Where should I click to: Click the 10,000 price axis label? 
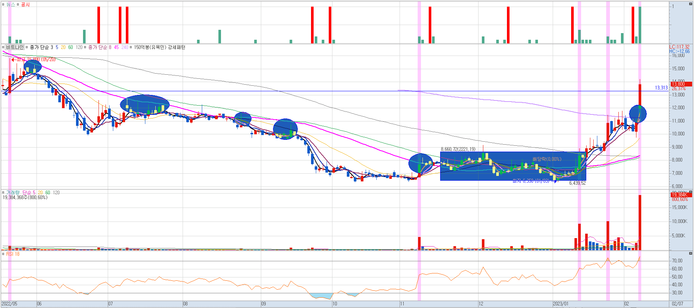678,134
